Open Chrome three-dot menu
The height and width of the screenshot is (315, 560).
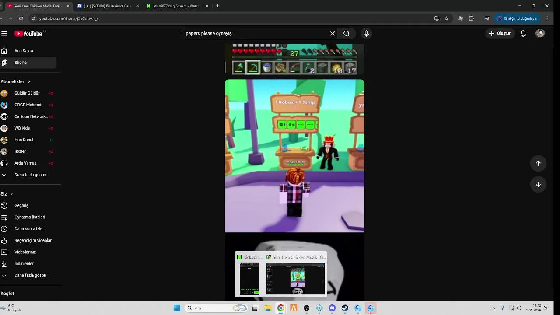click(547, 18)
